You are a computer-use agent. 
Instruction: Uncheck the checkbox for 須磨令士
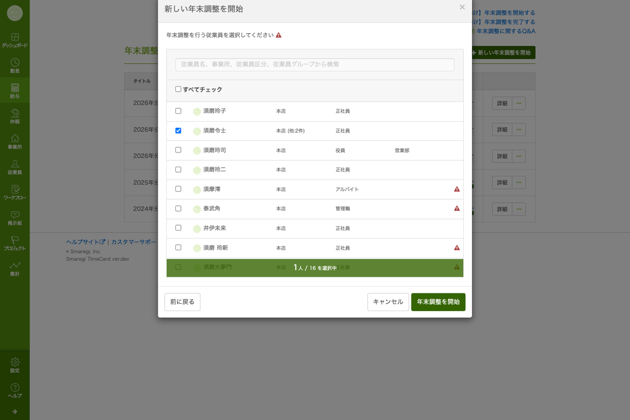178,130
